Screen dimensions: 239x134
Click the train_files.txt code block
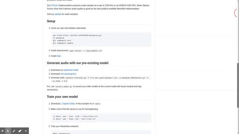pos(101,118)
